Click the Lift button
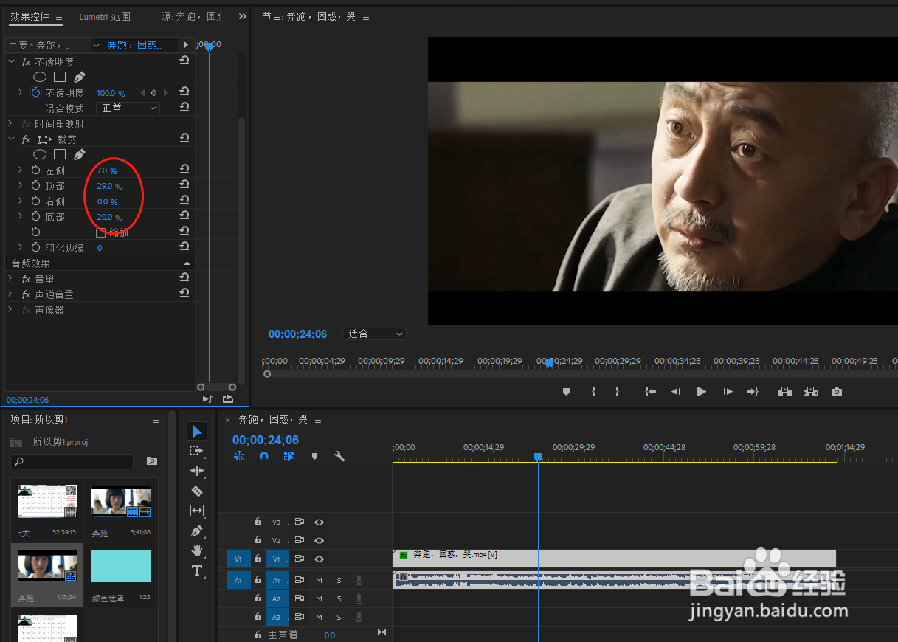Image resolution: width=898 pixels, height=642 pixels. pos(784,392)
